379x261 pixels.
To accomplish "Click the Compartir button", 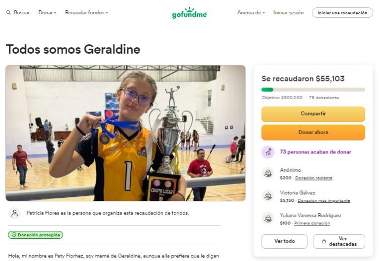I will (x=313, y=114).
